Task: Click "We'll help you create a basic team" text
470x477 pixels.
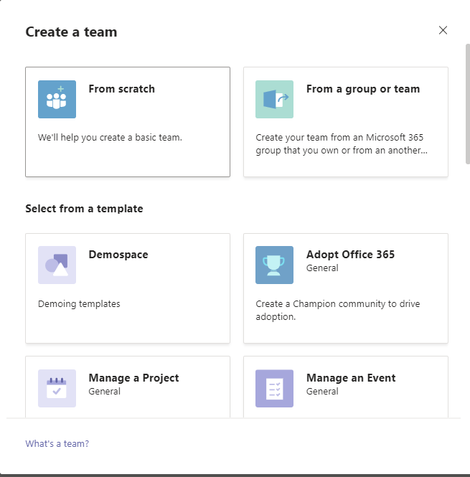Action: click(x=110, y=137)
